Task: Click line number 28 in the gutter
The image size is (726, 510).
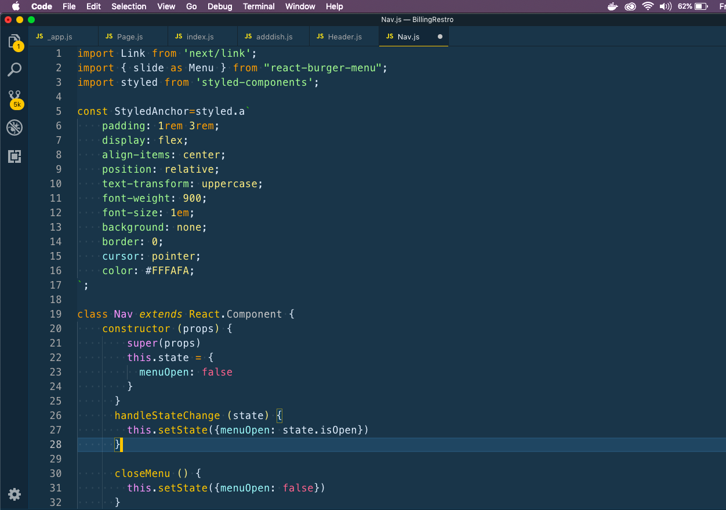Action: pos(56,445)
